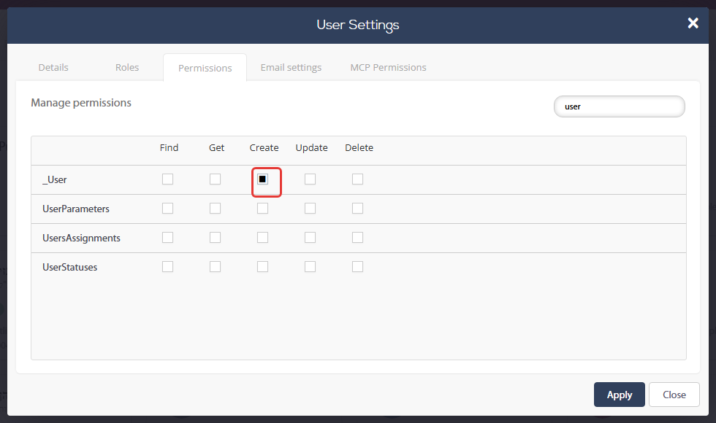This screenshot has width=716, height=423.
Task: Allow Find on UserStatuses
Action: click(167, 267)
